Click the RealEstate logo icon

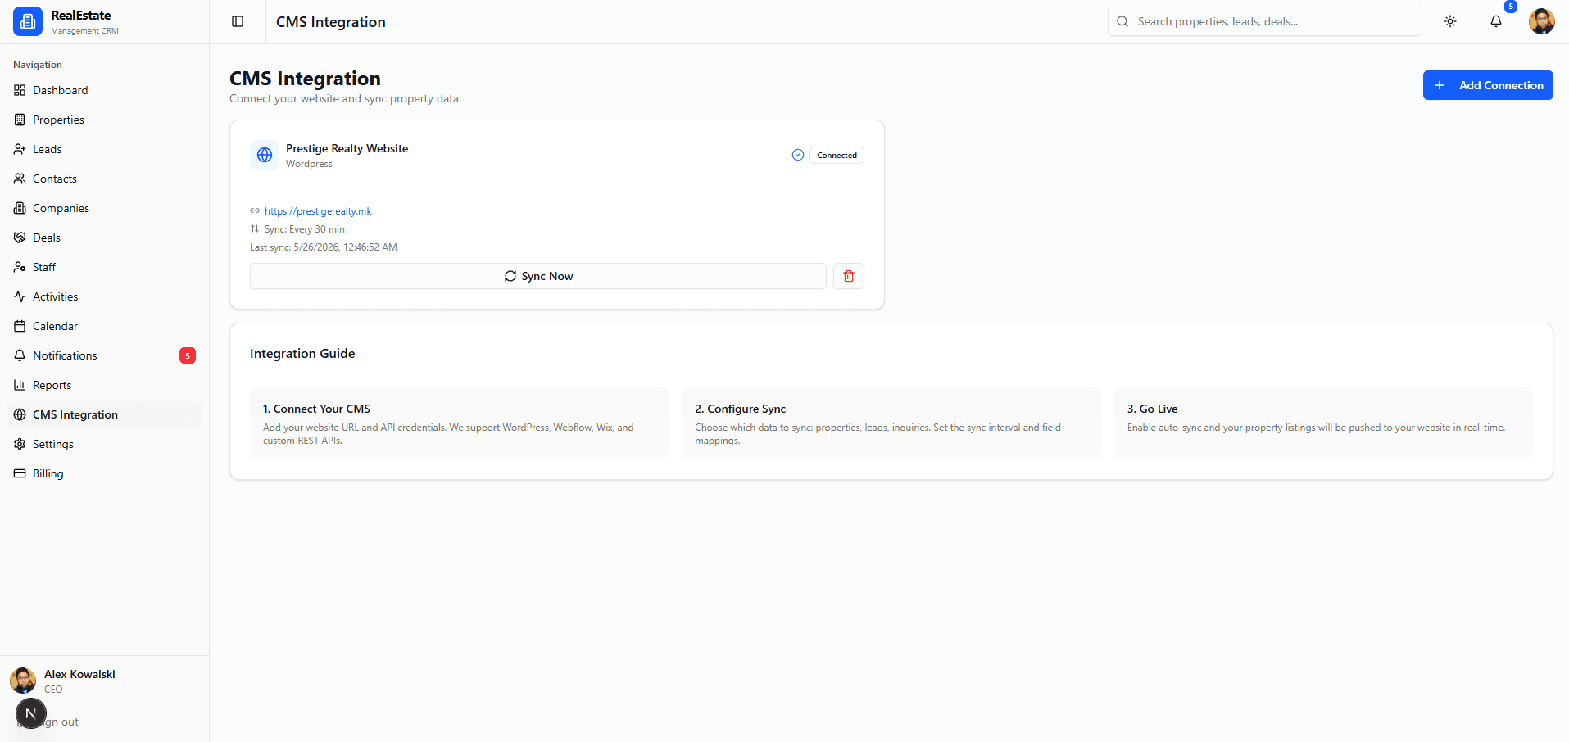(28, 21)
